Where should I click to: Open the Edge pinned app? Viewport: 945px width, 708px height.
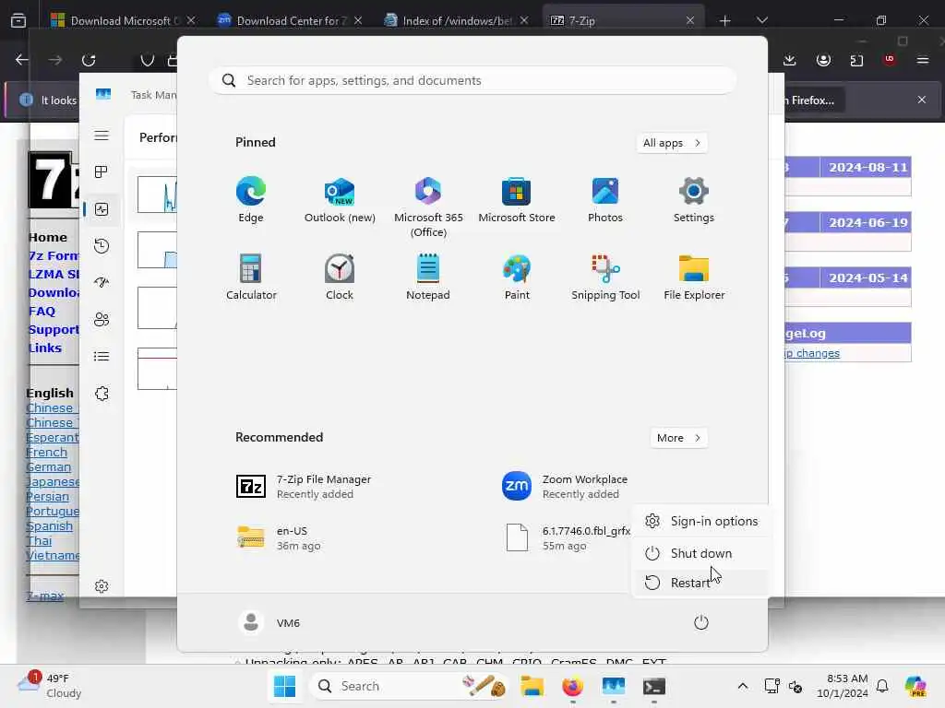click(x=251, y=200)
